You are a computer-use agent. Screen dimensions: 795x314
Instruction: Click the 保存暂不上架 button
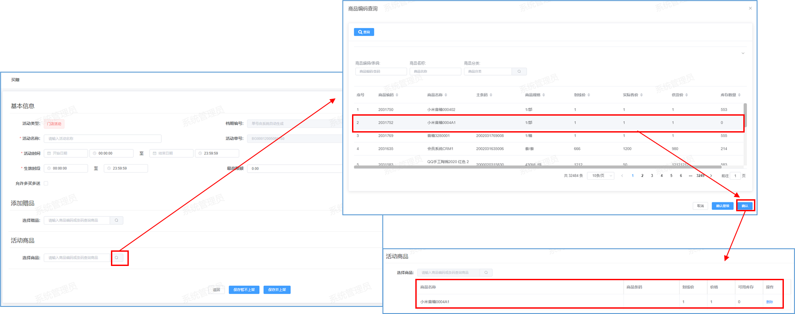point(244,290)
